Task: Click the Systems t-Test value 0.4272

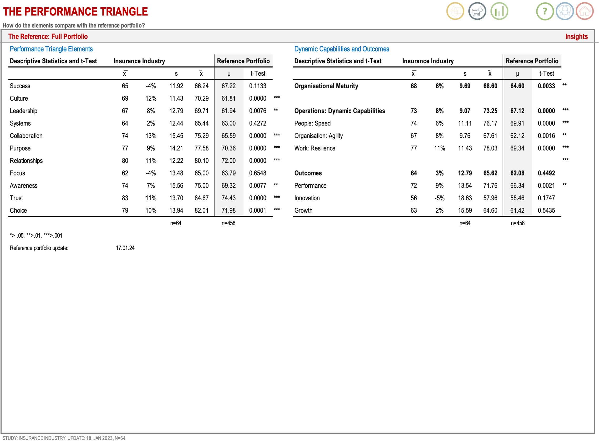Action: pyautogui.click(x=258, y=123)
